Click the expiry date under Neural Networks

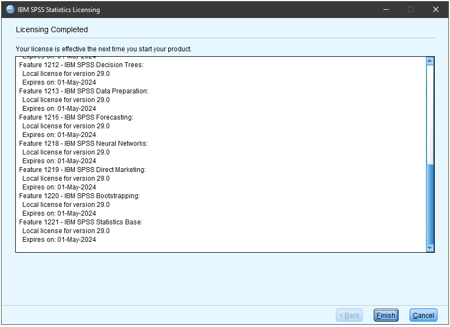[59, 161]
